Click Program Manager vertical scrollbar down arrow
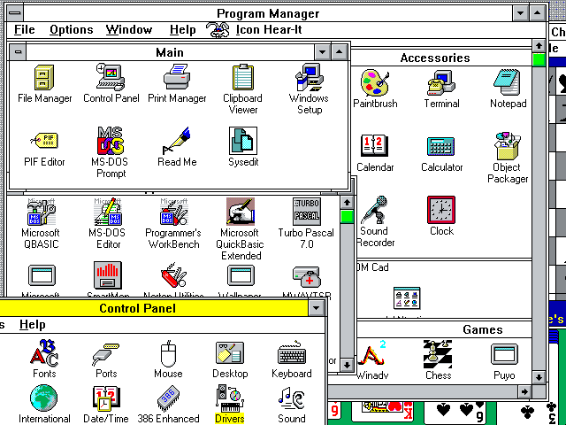 tap(539, 378)
